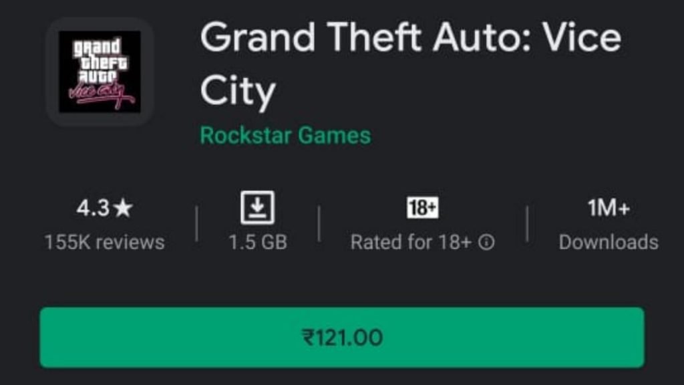Open the Rockstar Games developer page
684x385 pixels.
point(285,135)
